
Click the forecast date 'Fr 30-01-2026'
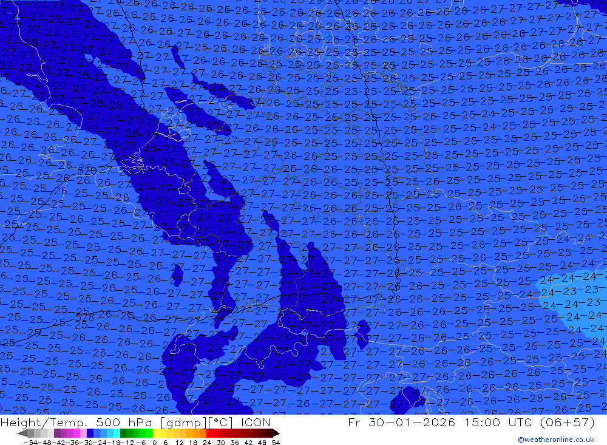pyautogui.click(x=402, y=422)
